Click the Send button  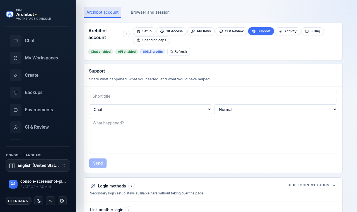tap(98, 163)
